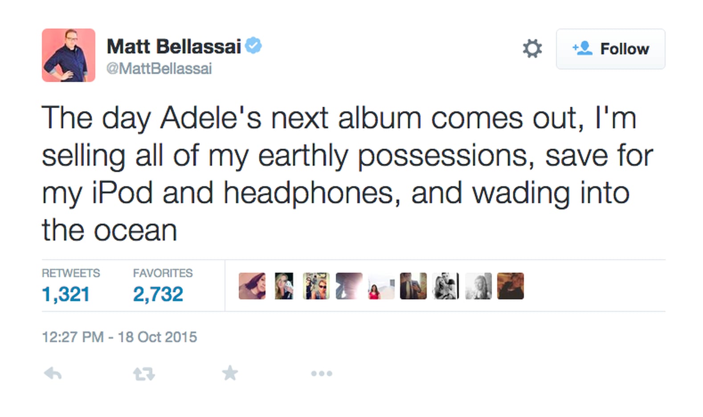Click the person silhouette icon on the Follow button
The height and width of the screenshot is (417, 703).
[583, 49]
